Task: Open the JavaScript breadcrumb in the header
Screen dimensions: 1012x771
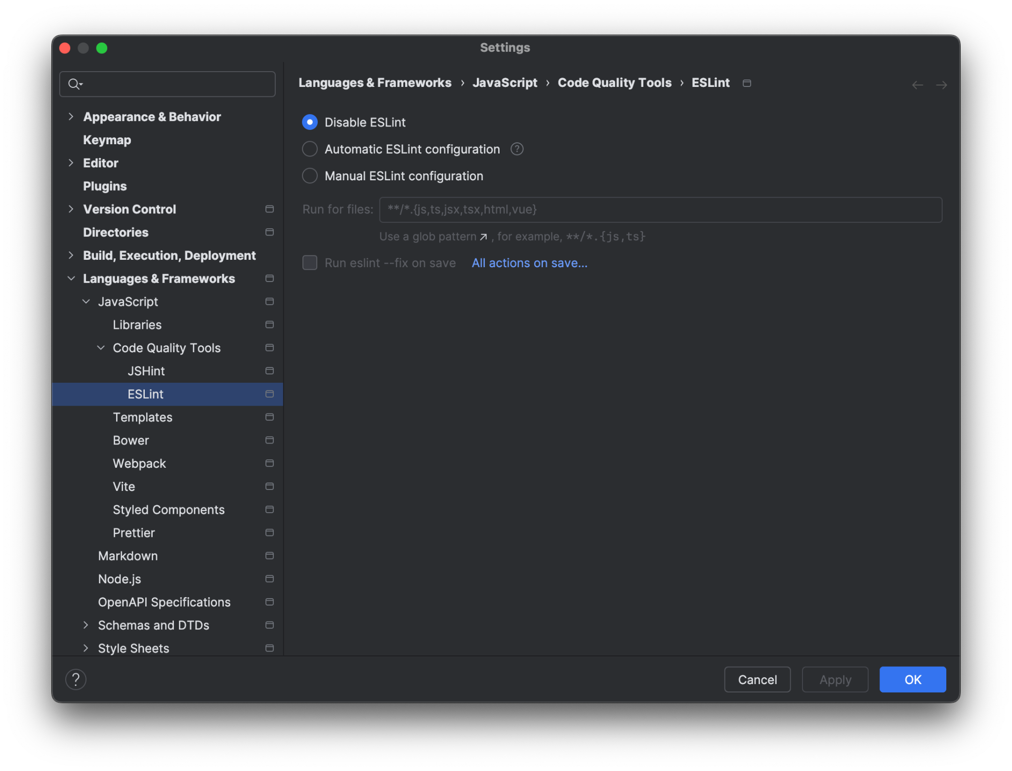Action: click(505, 82)
